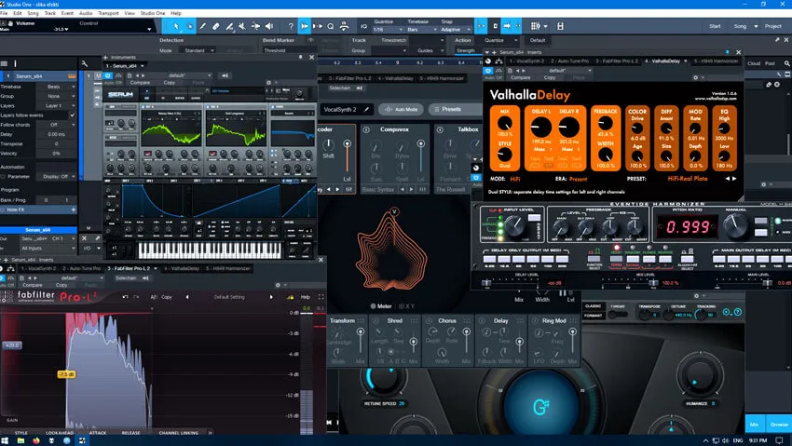
Task: Switch to the 2 - Auto-Tune Pro tab in the lower Inserts window
Action: [82, 268]
